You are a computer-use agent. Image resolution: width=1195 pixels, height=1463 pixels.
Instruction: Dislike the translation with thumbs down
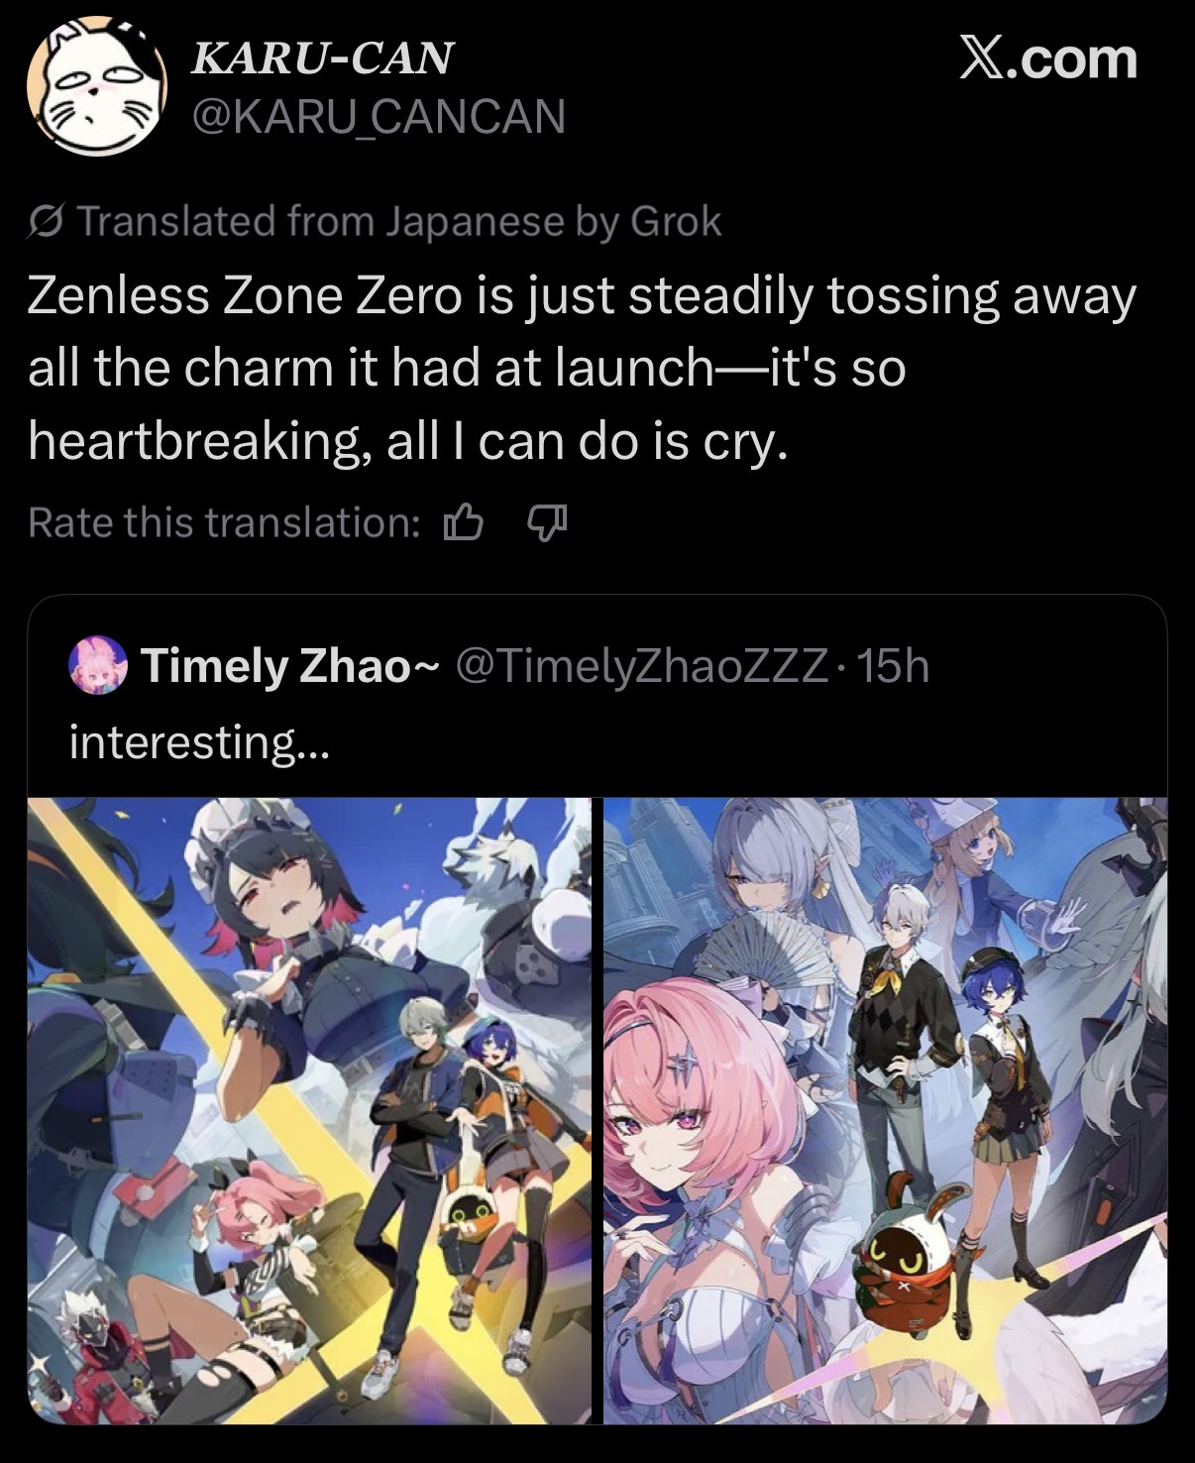(545, 522)
